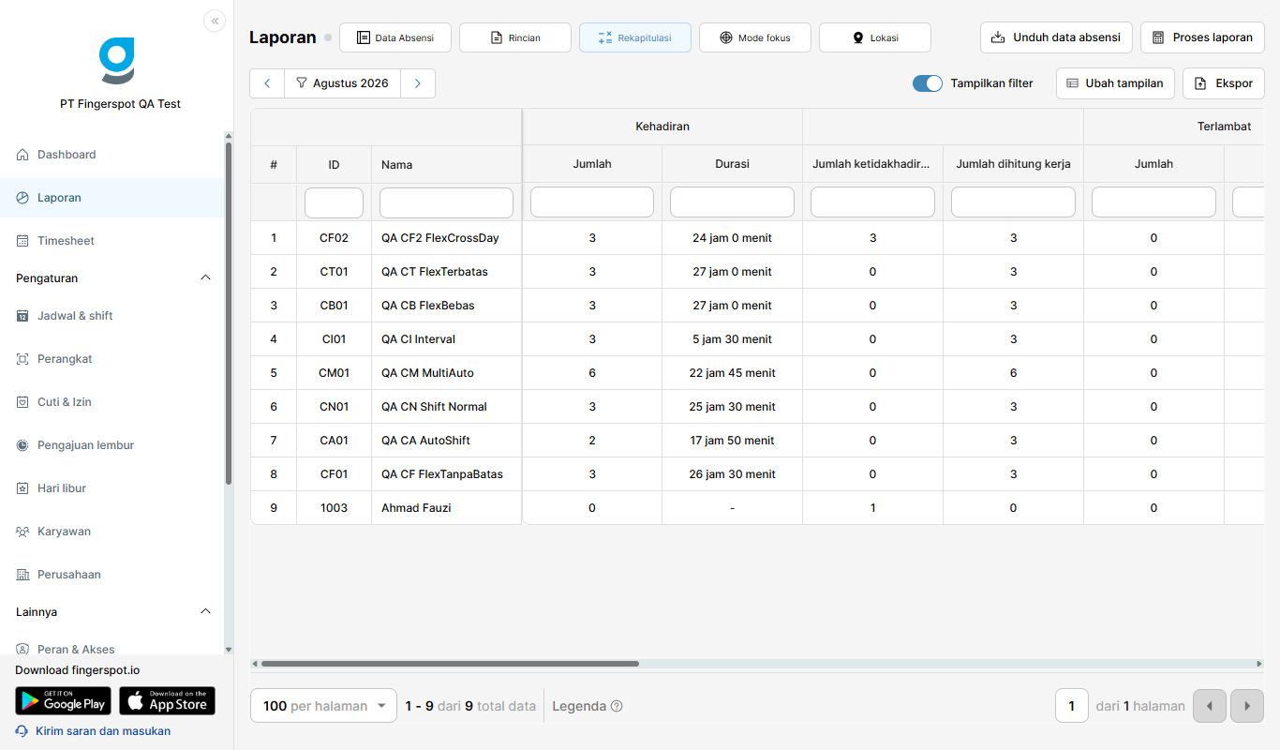Switch to the Rincian tab

coord(515,37)
